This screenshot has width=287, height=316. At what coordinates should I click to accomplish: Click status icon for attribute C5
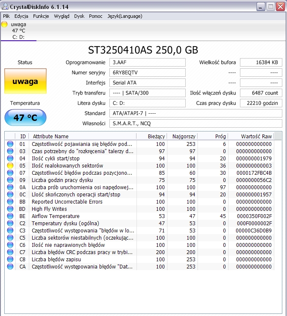tap(10, 238)
